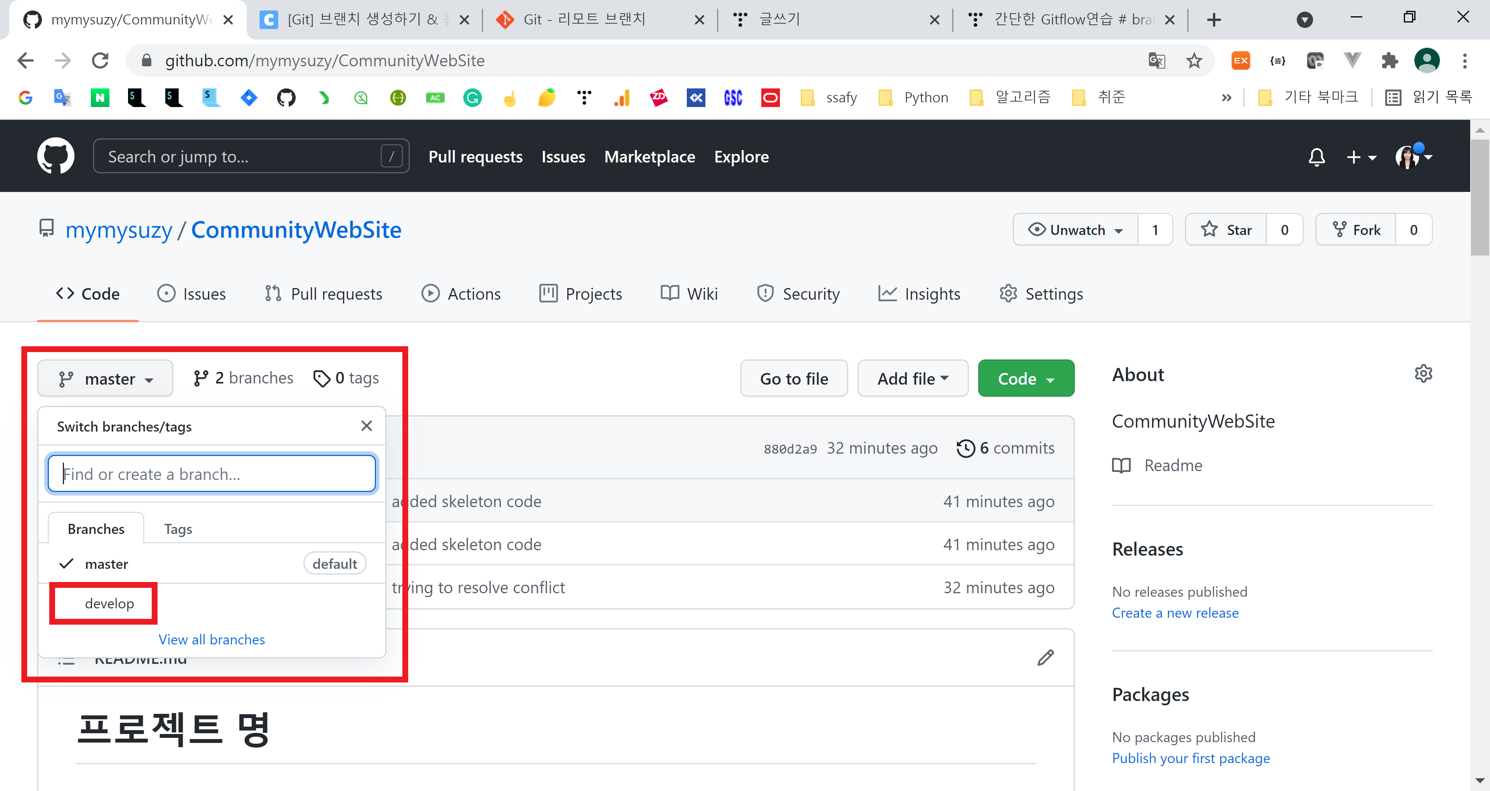This screenshot has height=791, width=1490.
Task: Click the Google Translate icon in address bar
Action: click(1156, 61)
